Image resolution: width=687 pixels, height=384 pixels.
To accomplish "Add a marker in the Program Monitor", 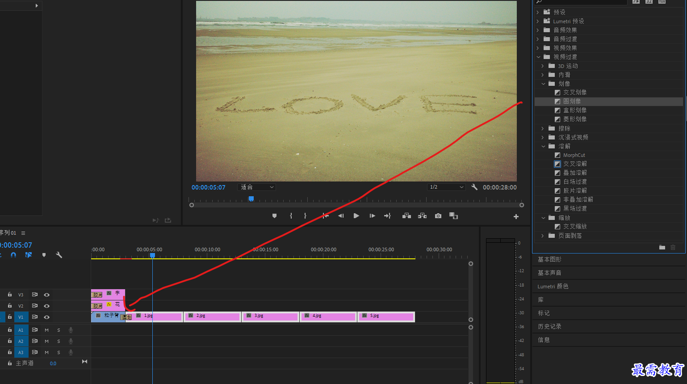I will tap(274, 216).
